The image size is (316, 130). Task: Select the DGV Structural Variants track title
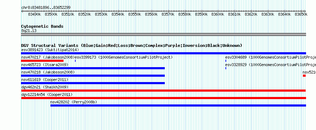click(132, 45)
